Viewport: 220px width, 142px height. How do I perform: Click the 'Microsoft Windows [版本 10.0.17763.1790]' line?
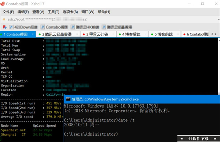[x=111, y=106]
